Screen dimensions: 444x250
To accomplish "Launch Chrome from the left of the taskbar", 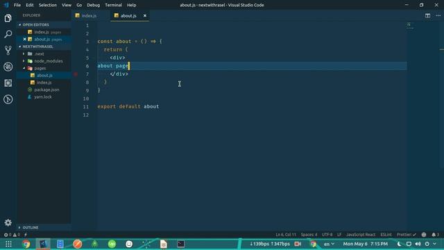I will [26, 244].
